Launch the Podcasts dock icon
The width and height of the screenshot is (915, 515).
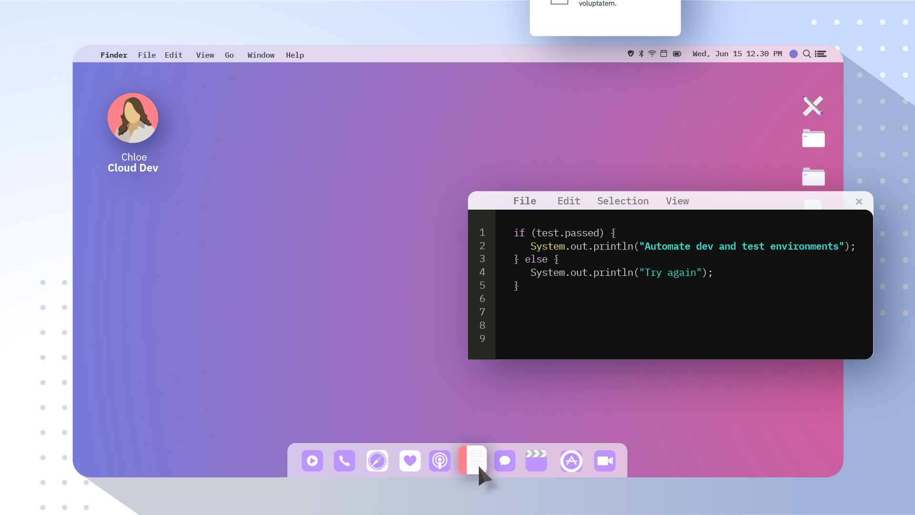439,461
